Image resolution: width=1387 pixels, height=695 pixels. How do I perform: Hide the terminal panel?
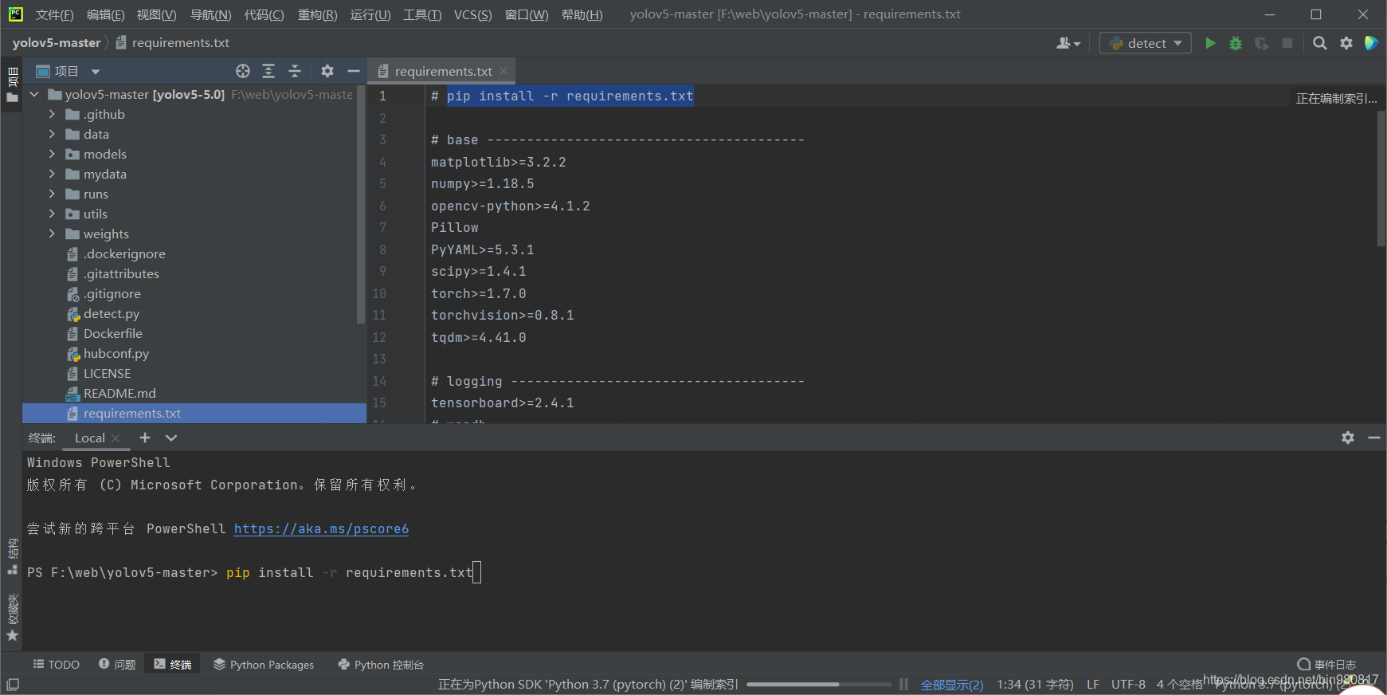point(1374,438)
